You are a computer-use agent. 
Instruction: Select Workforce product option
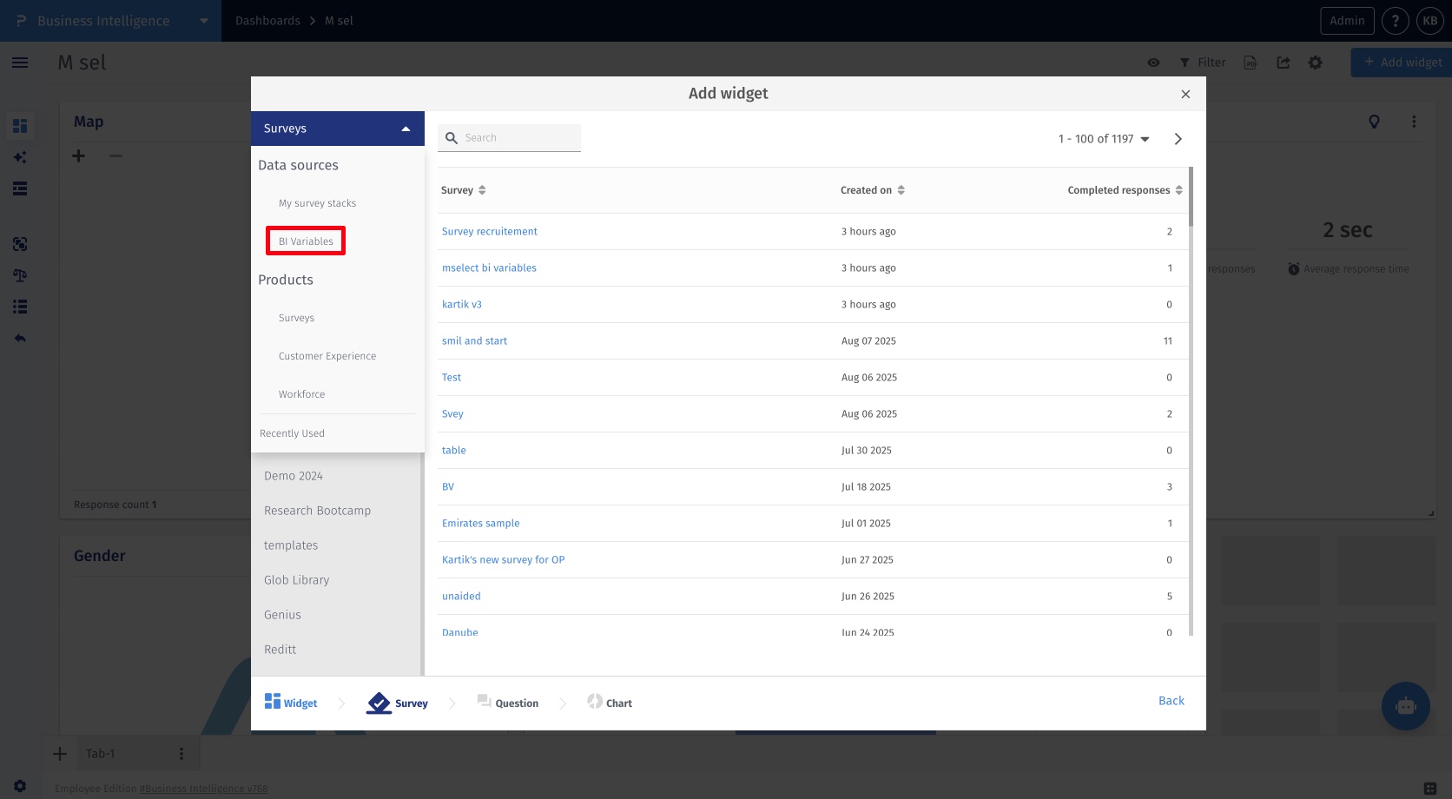301,394
